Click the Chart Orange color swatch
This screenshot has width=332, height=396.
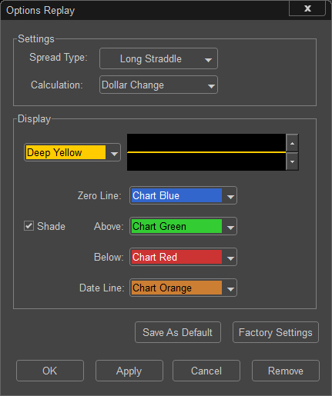click(x=176, y=288)
